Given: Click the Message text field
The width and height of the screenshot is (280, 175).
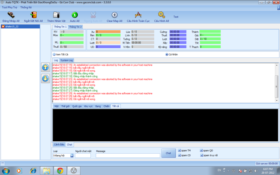Looking at the screenshot, I should point(128,156).
